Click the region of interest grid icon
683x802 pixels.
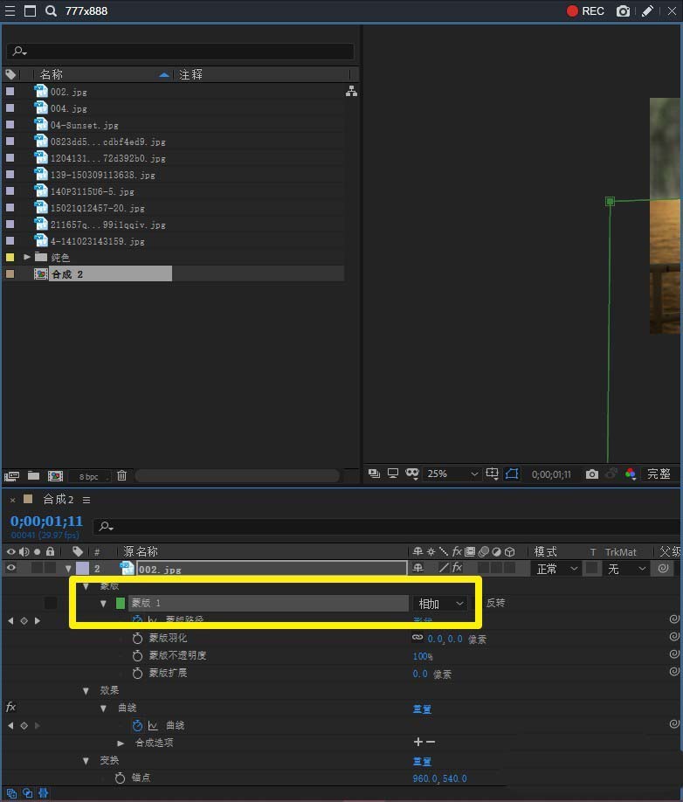(x=492, y=474)
